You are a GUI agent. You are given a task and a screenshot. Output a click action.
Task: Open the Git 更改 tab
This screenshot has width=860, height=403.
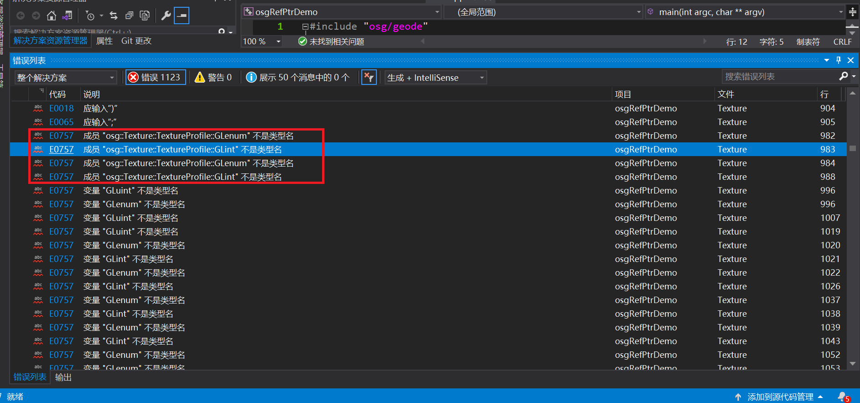click(x=136, y=41)
